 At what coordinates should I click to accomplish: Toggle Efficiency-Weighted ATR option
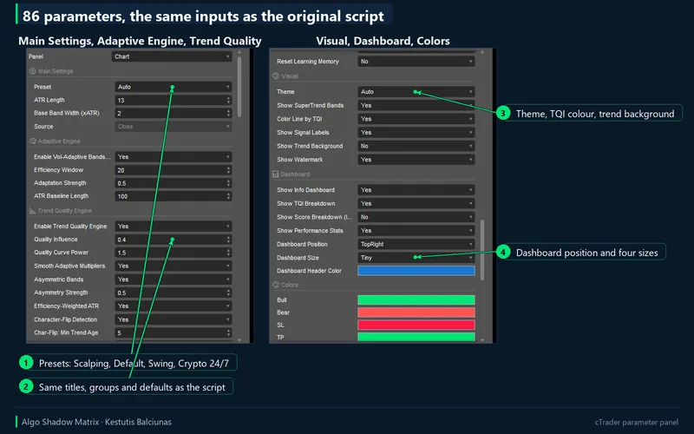173,306
